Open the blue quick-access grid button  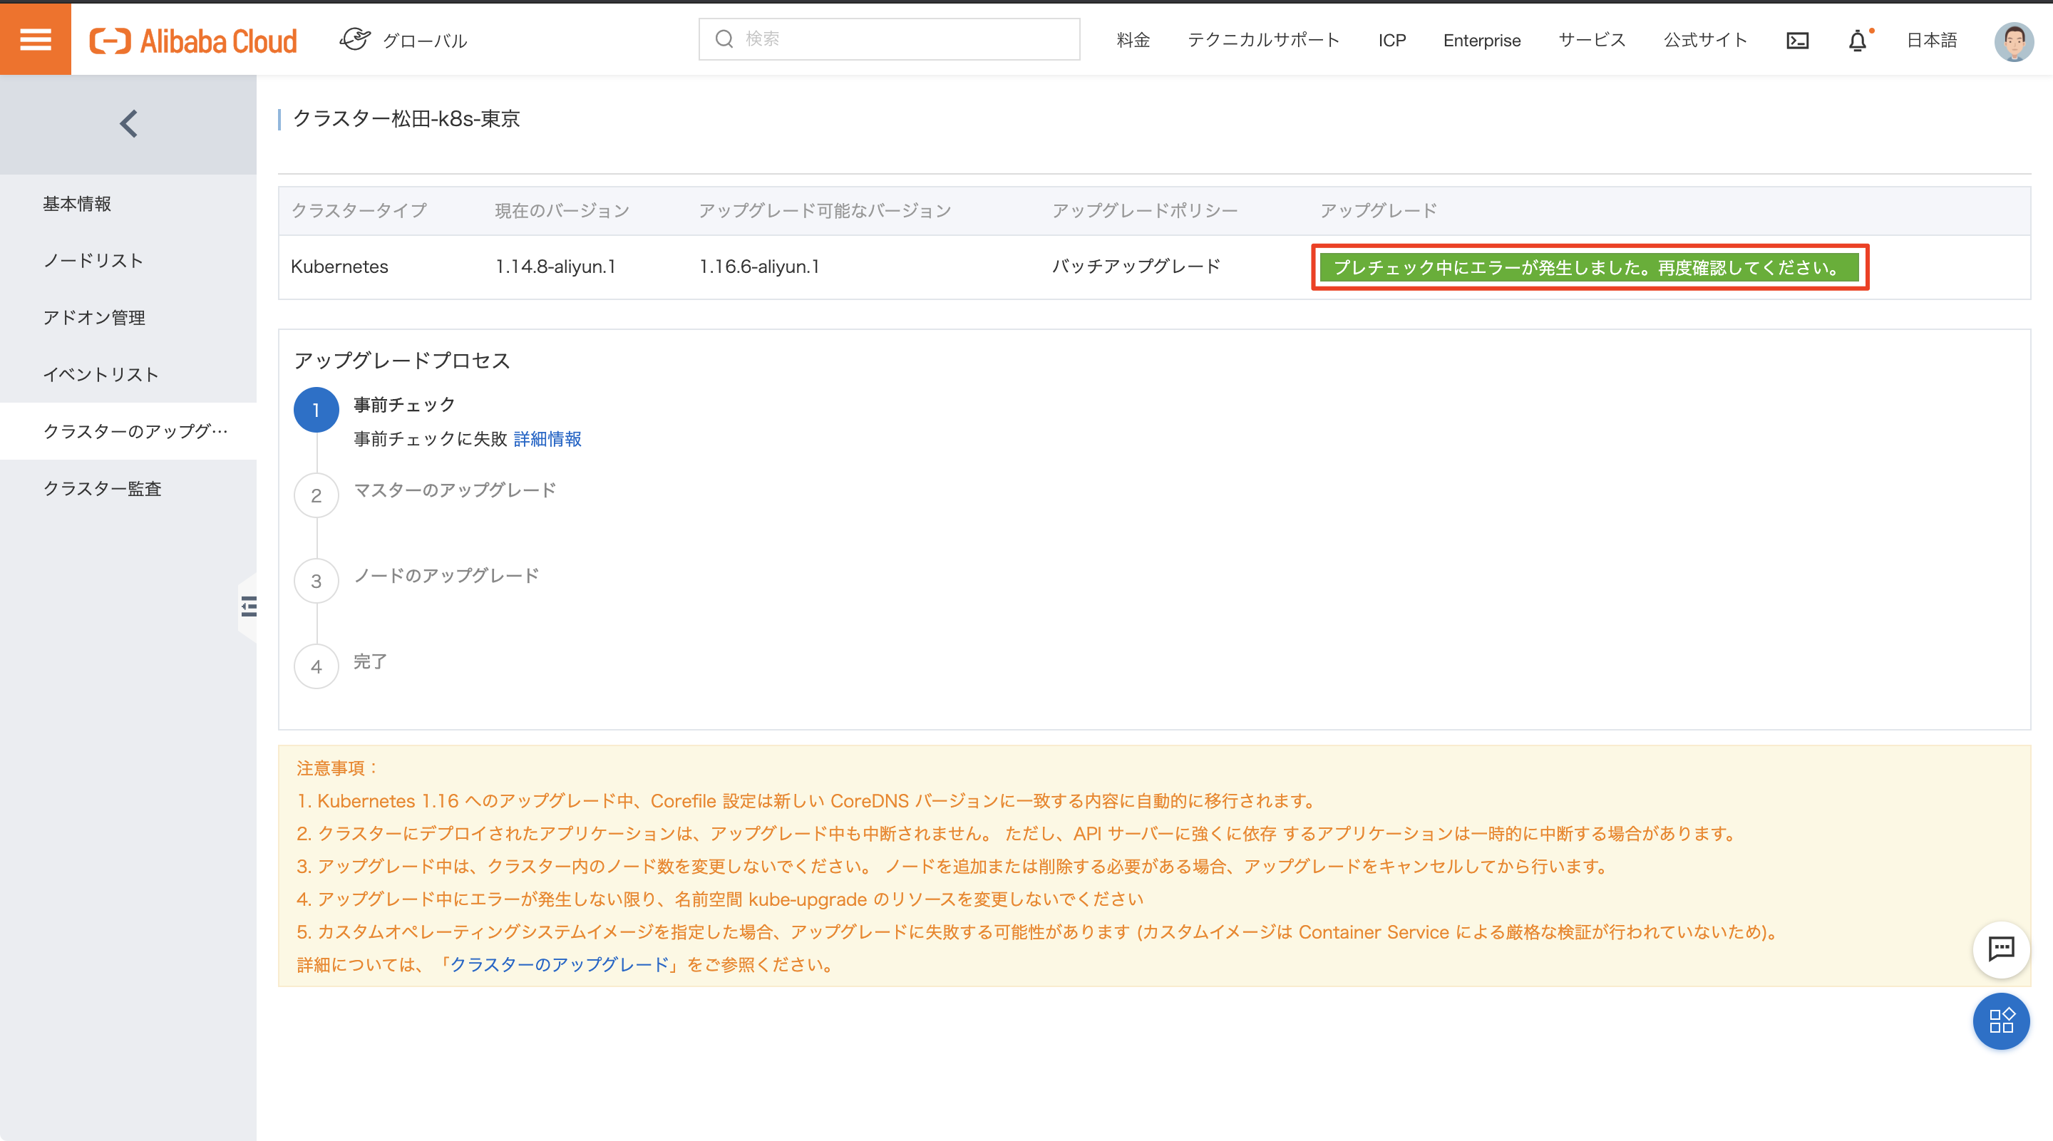(x=2000, y=1021)
